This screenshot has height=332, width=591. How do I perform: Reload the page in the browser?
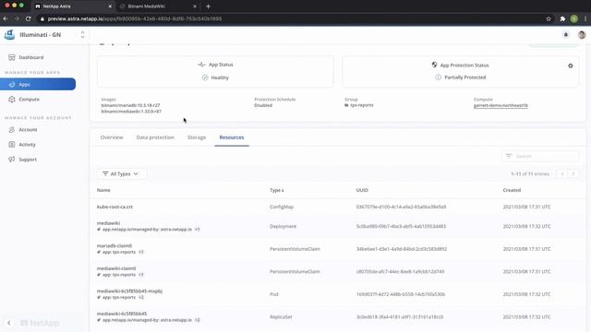(29, 18)
